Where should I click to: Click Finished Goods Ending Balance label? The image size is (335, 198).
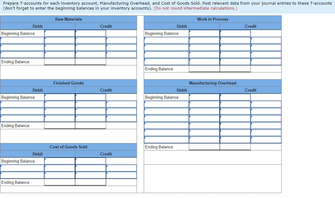coord(15,126)
